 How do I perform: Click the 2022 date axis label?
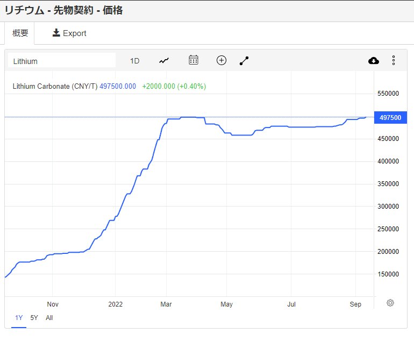coord(116,304)
